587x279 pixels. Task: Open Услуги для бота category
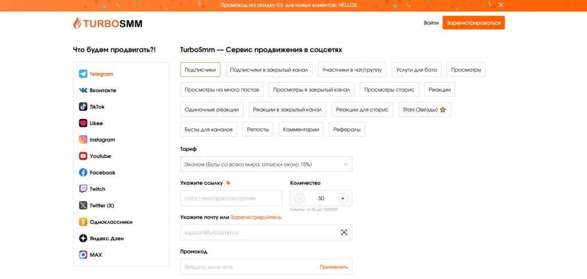416,70
